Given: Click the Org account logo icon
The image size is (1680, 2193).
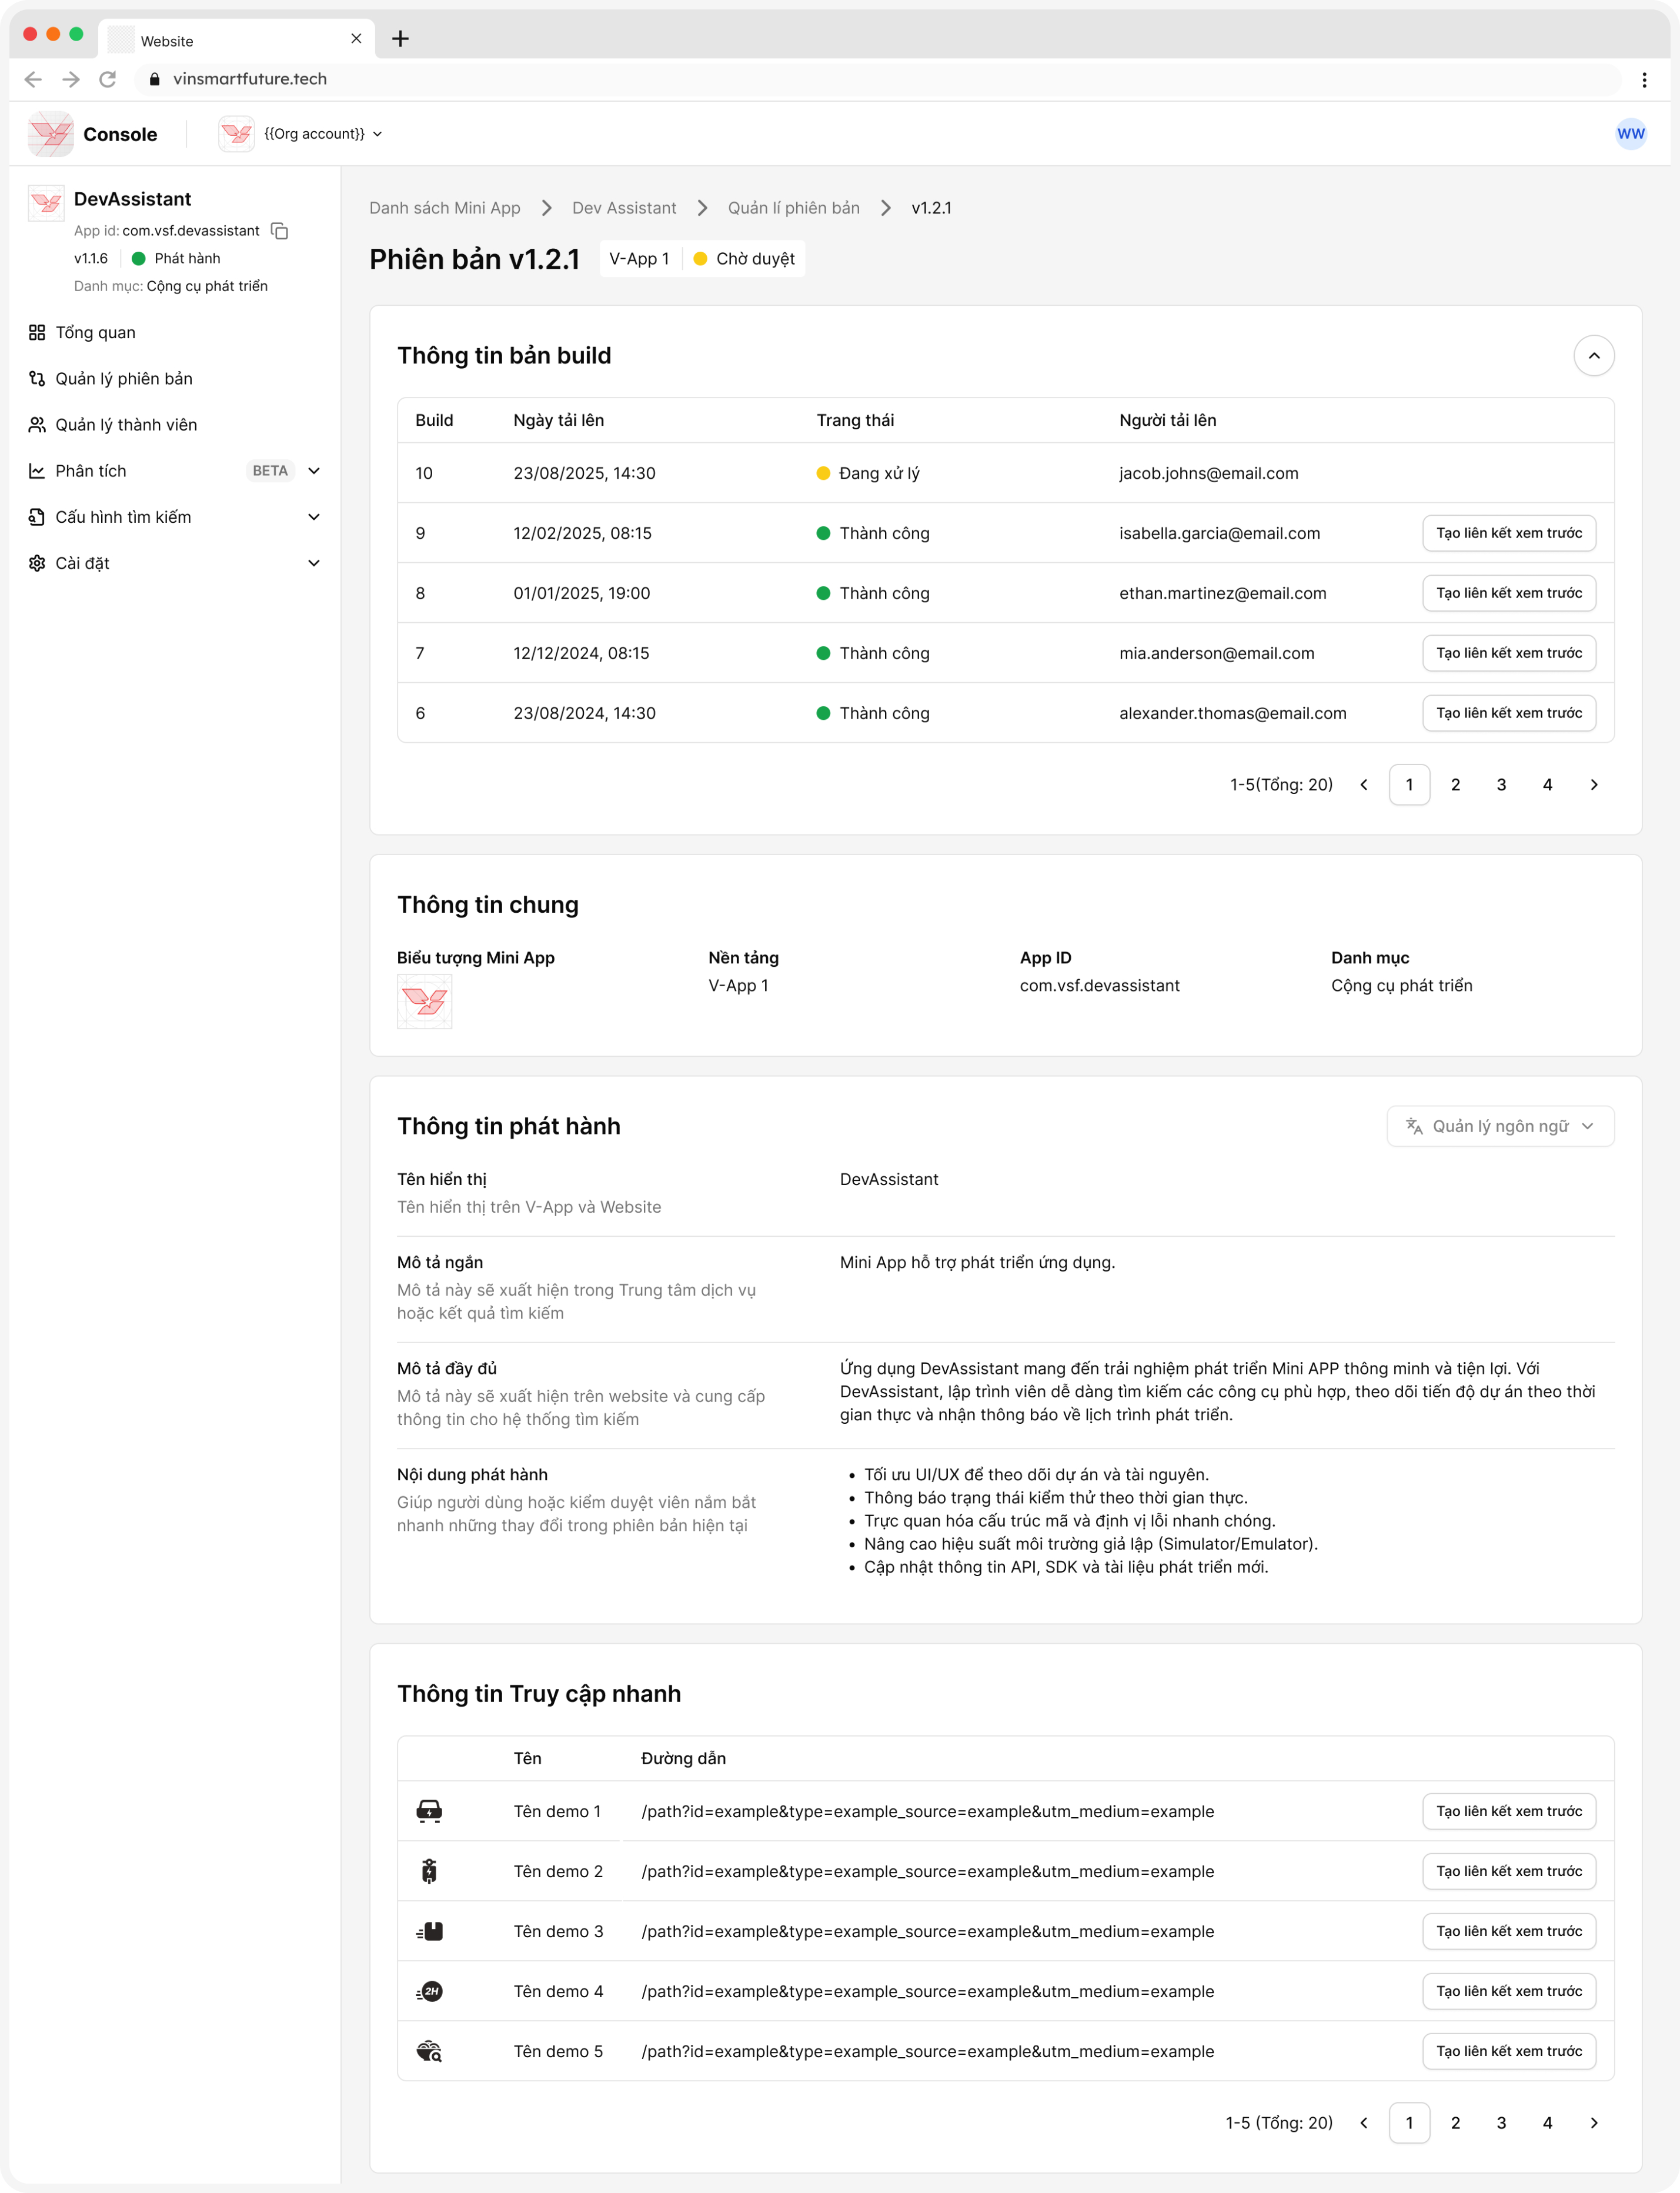Looking at the screenshot, I should pyautogui.click(x=237, y=134).
